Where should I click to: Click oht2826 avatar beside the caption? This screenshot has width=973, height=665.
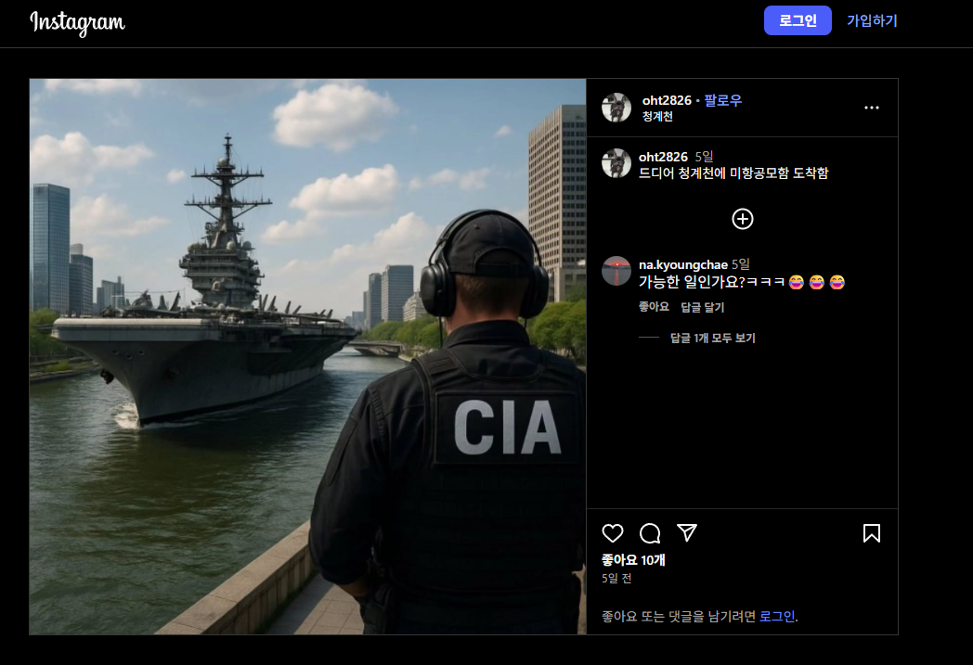click(616, 163)
